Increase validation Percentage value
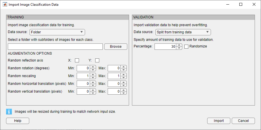This screenshot has height=130, width=261. click(x=179, y=45)
